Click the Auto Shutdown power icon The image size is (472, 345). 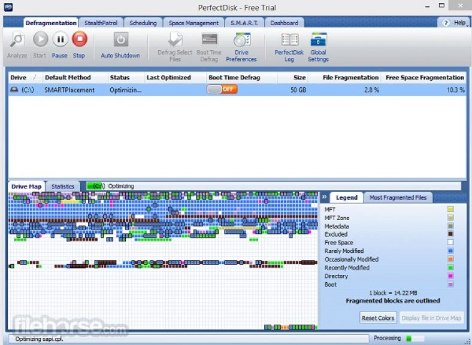(120, 40)
